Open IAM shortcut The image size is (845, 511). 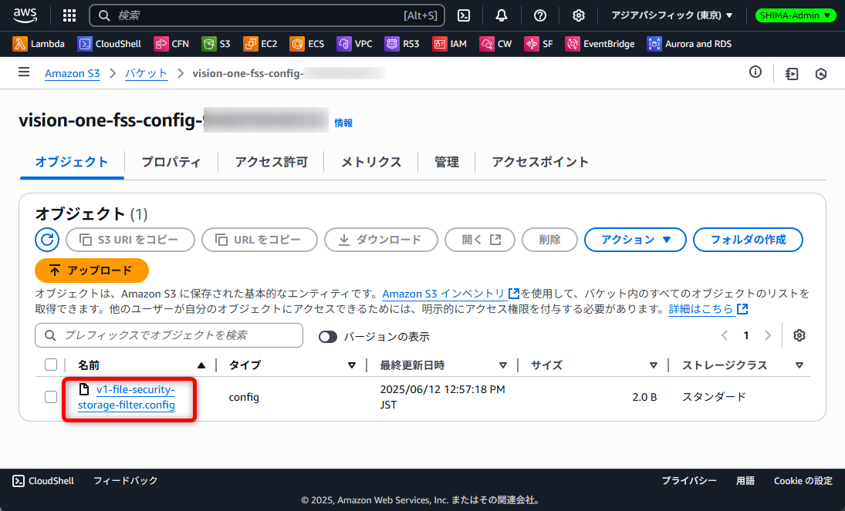449,44
